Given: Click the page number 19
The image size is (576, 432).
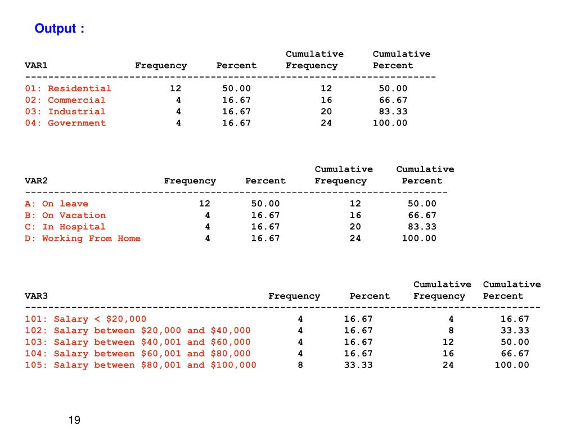Looking at the screenshot, I should [74, 420].
